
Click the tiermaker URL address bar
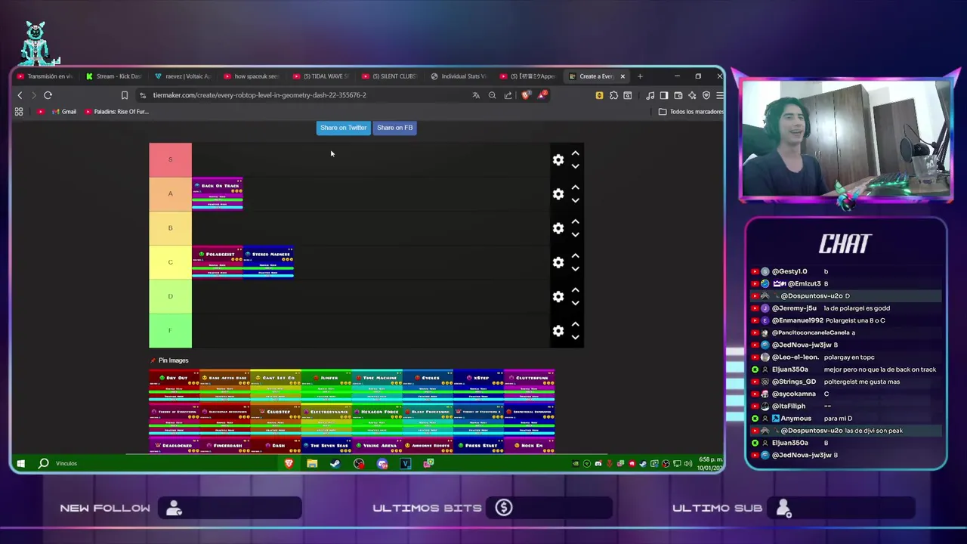click(x=259, y=95)
